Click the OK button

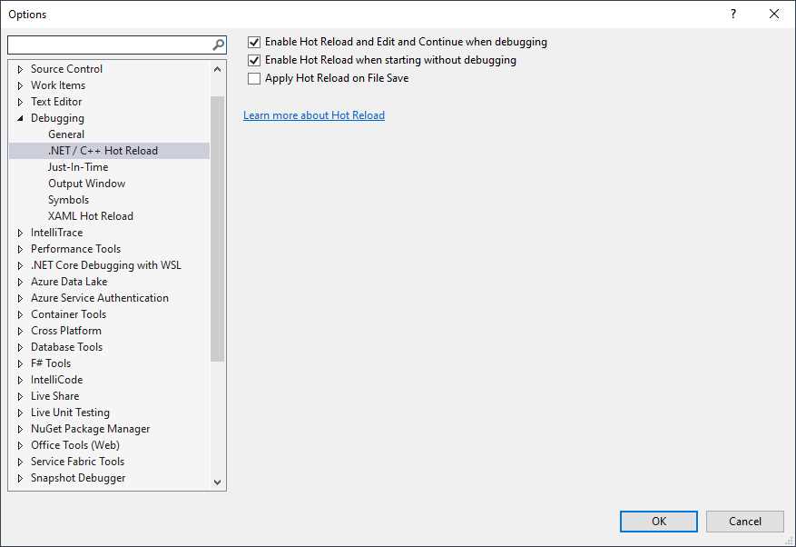point(658,521)
